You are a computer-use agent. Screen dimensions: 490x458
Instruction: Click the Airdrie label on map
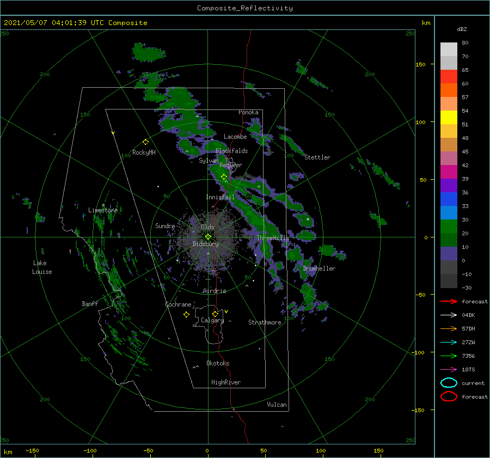click(x=215, y=291)
